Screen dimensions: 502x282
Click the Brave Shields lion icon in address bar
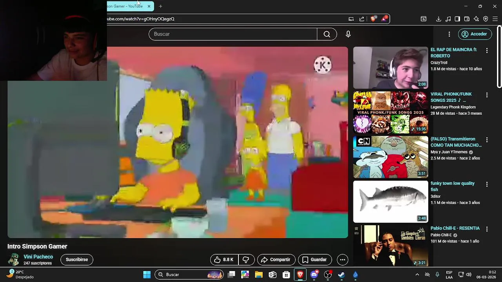[x=373, y=19]
